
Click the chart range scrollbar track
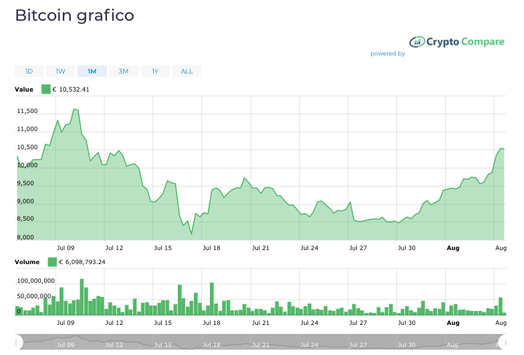click(261, 342)
